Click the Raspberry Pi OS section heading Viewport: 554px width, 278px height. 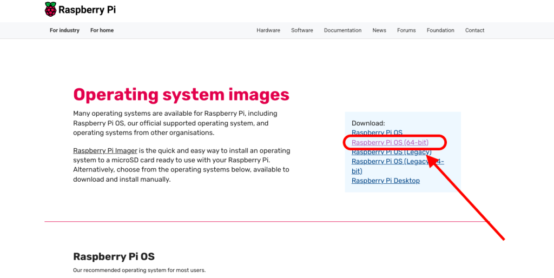(114, 256)
